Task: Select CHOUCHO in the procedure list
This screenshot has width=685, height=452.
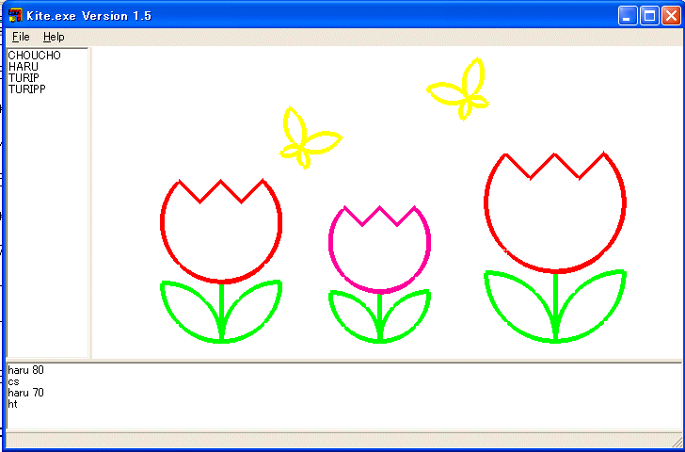Action: 34,55
